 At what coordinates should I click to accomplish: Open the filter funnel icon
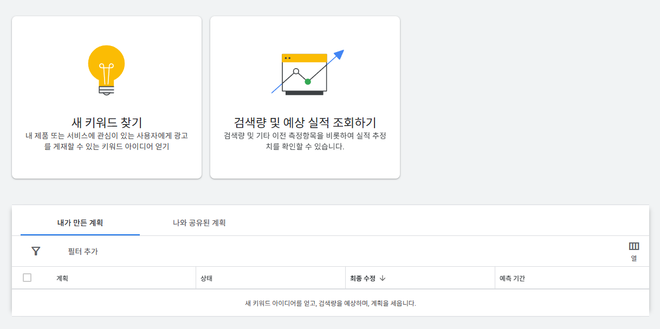pos(36,251)
